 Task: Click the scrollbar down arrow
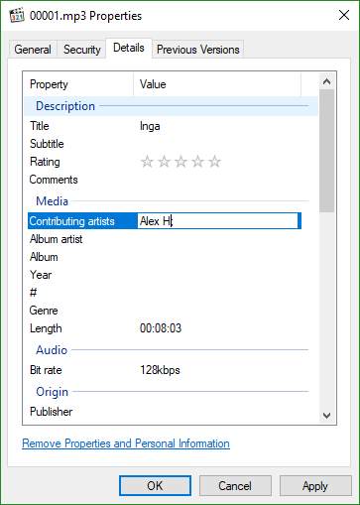click(x=326, y=416)
